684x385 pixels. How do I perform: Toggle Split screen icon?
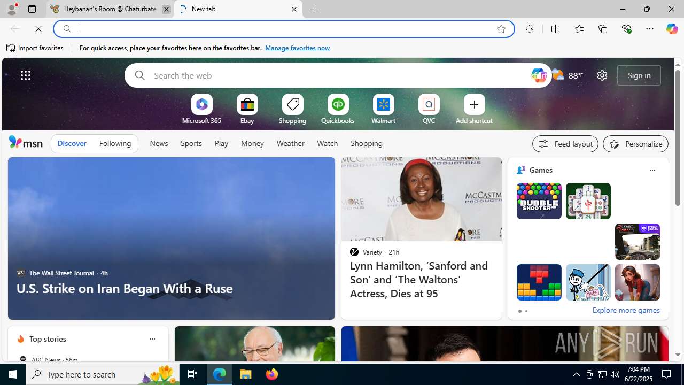click(555, 29)
